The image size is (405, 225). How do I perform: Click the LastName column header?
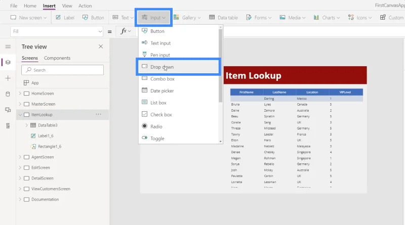(x=279, y=92)
